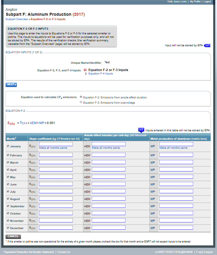This screenshot has width=217, height=255.
Task: Click the red arrow icon beside Equation F-2 or F-3 Inputs
Action: [85, 70]
